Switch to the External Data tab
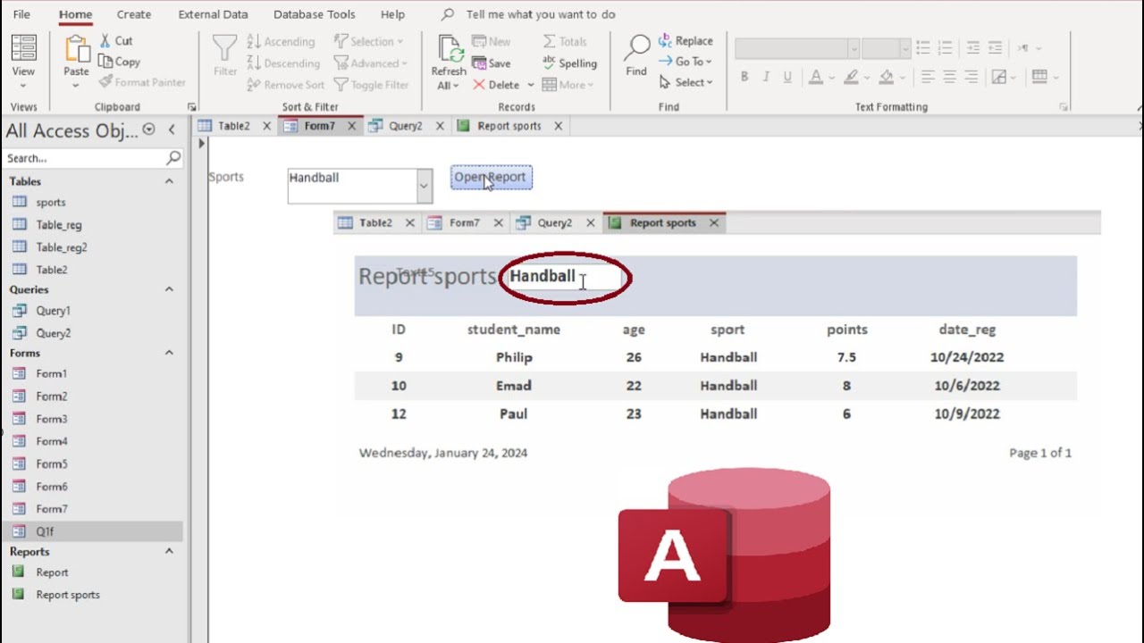The image size is (1144, 643). 213,14
